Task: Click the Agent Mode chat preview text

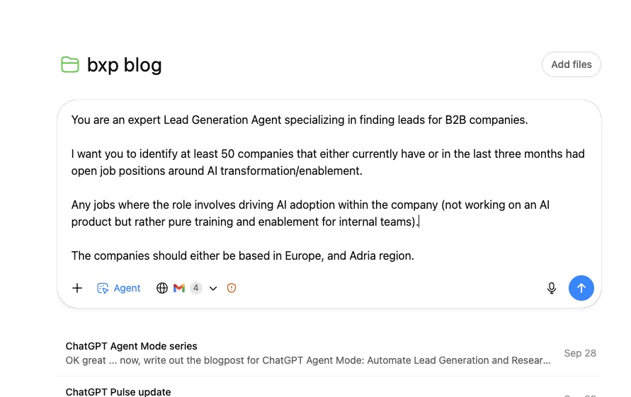Action: point(307,360)
